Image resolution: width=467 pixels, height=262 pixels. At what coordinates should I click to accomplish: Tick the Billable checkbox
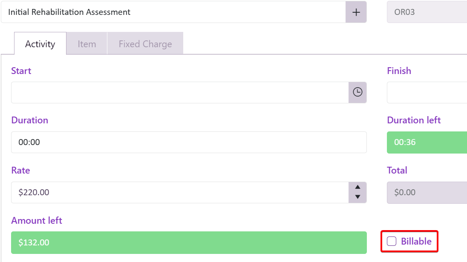click(x=391, y=242)
